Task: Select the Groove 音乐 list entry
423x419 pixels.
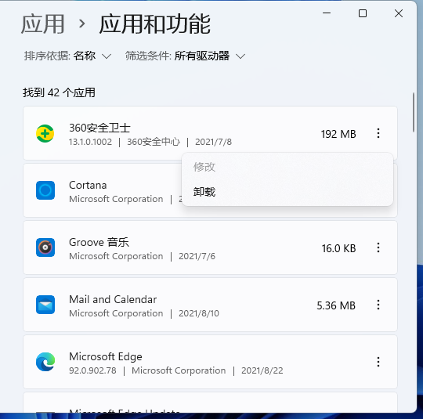Action: tap(210, 247)
